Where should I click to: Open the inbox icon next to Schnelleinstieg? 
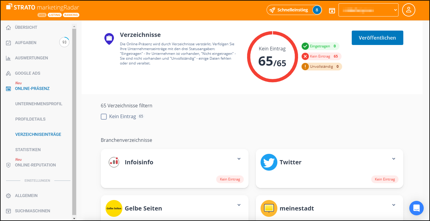click(332, 10)
